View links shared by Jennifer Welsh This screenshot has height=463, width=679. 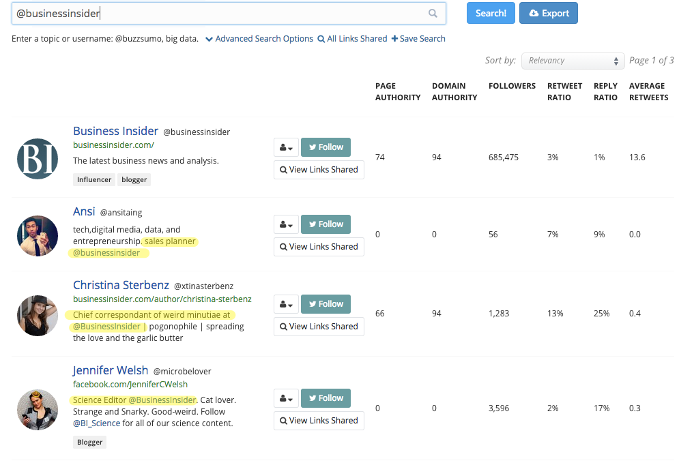point(319,421)
